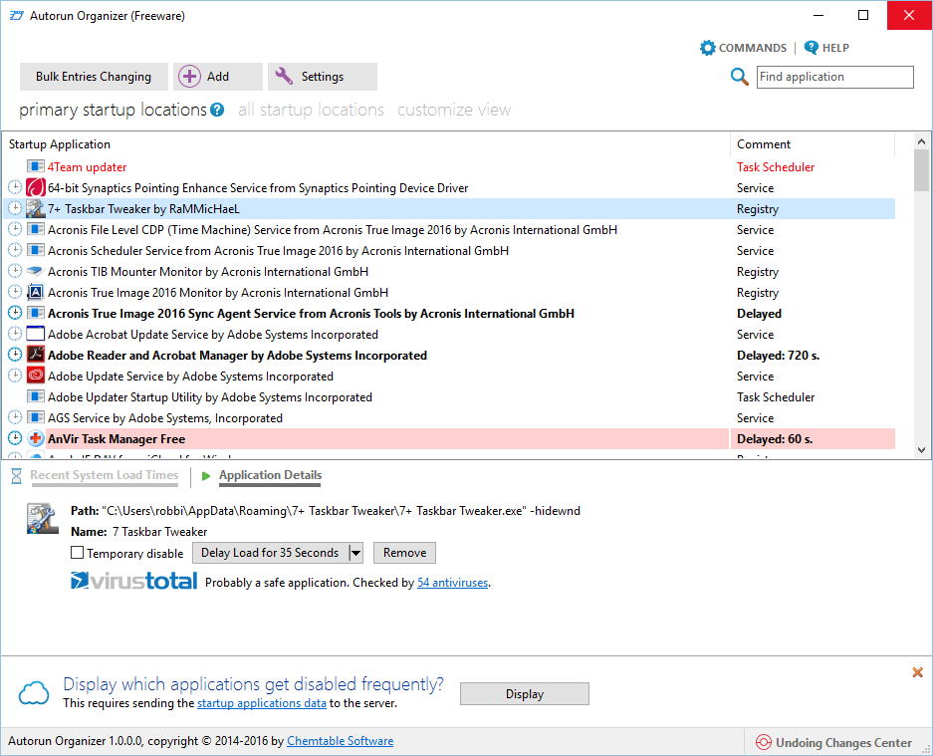
Task: Select the AGS Service by Adobe Systems row
Action: (x=449, y=418)
